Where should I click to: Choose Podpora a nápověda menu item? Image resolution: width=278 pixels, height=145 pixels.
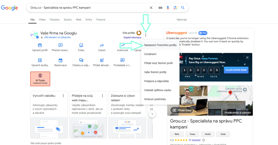click(x=160, y=81)
